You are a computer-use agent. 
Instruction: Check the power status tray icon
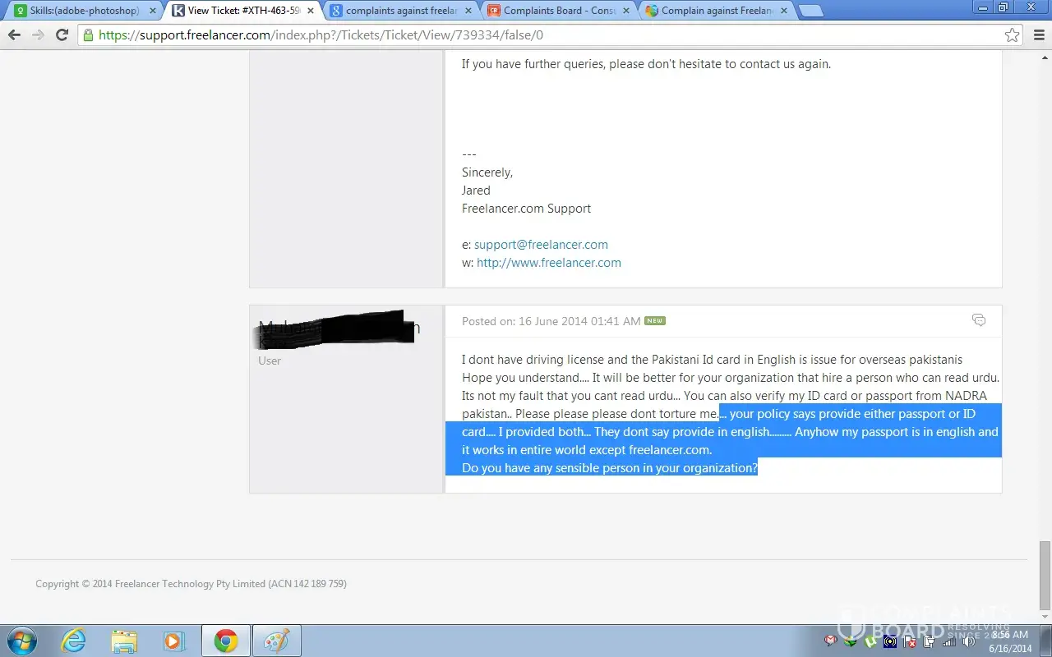tap(930, 641)
